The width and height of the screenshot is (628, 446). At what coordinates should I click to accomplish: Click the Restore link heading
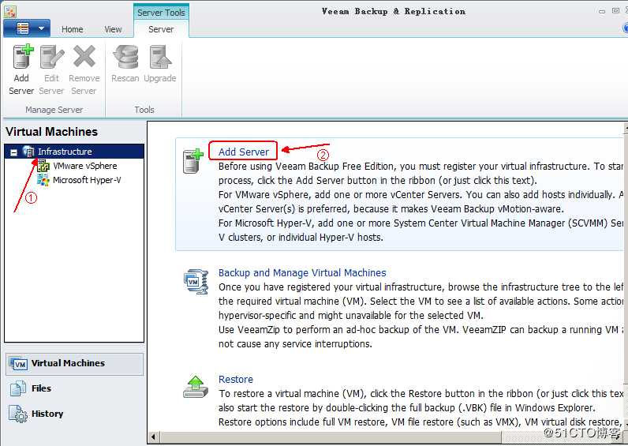(x=235, y=380)
